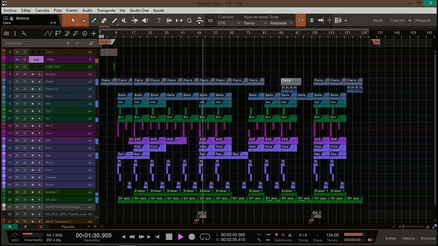Select the Arrow tool
The height and width of the screenshot is (246, 438).
(x=73, y=20)
